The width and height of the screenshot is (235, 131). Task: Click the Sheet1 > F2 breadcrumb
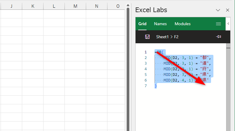pyautogui.click(x=167, y=37)
